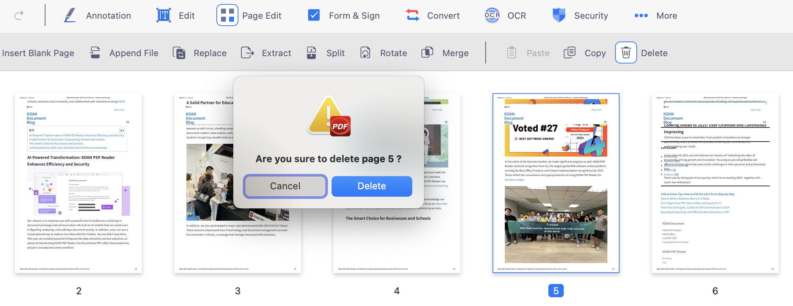Click the blue page number badge 5
Screen dimensions: 793x306
[556, 291]
